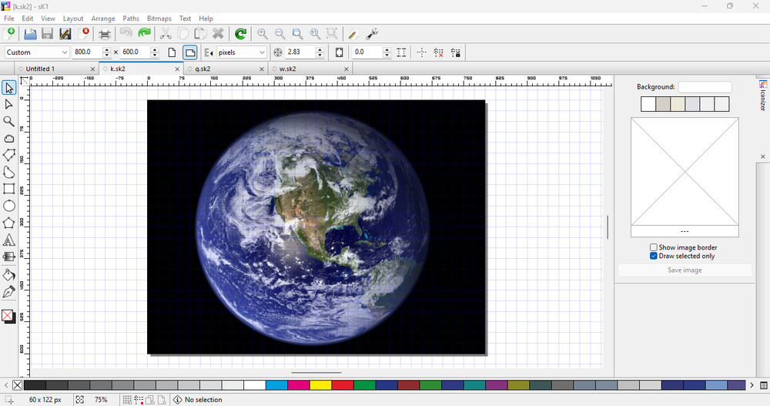Uncheck Draw selected only

tap(654, 256)
